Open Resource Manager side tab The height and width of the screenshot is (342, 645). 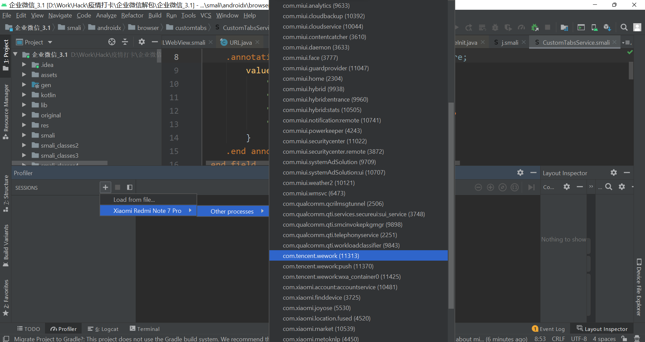point(6,112)
